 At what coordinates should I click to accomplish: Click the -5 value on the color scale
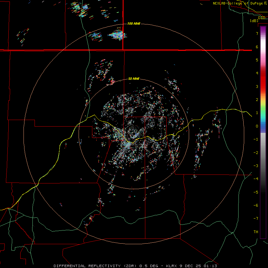click(256, 192)
